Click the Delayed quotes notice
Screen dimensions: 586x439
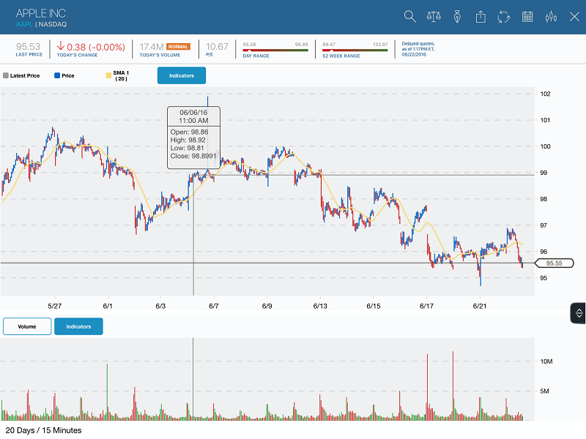pos(418,49)
